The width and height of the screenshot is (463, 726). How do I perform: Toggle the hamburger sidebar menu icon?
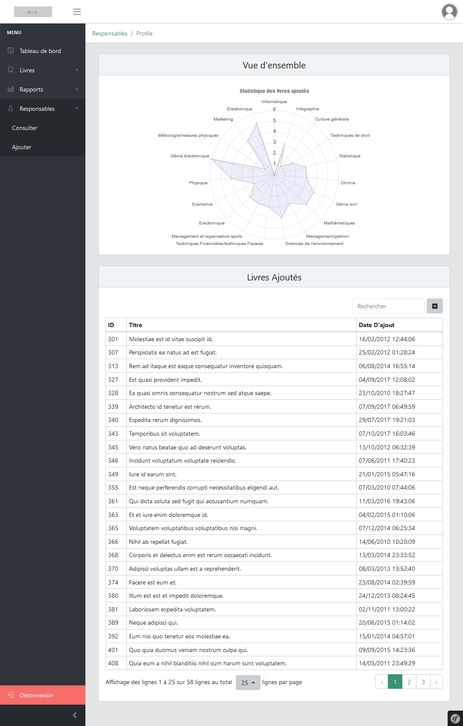click(77, 12)
